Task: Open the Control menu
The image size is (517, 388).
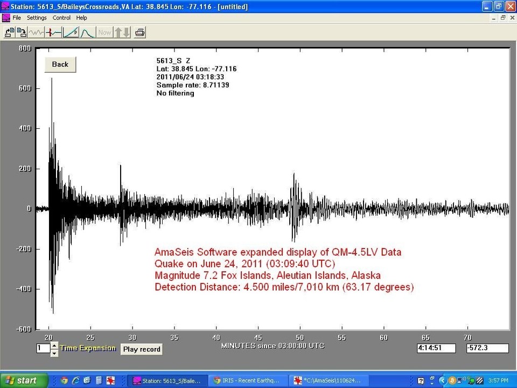Action: (61, 17)
